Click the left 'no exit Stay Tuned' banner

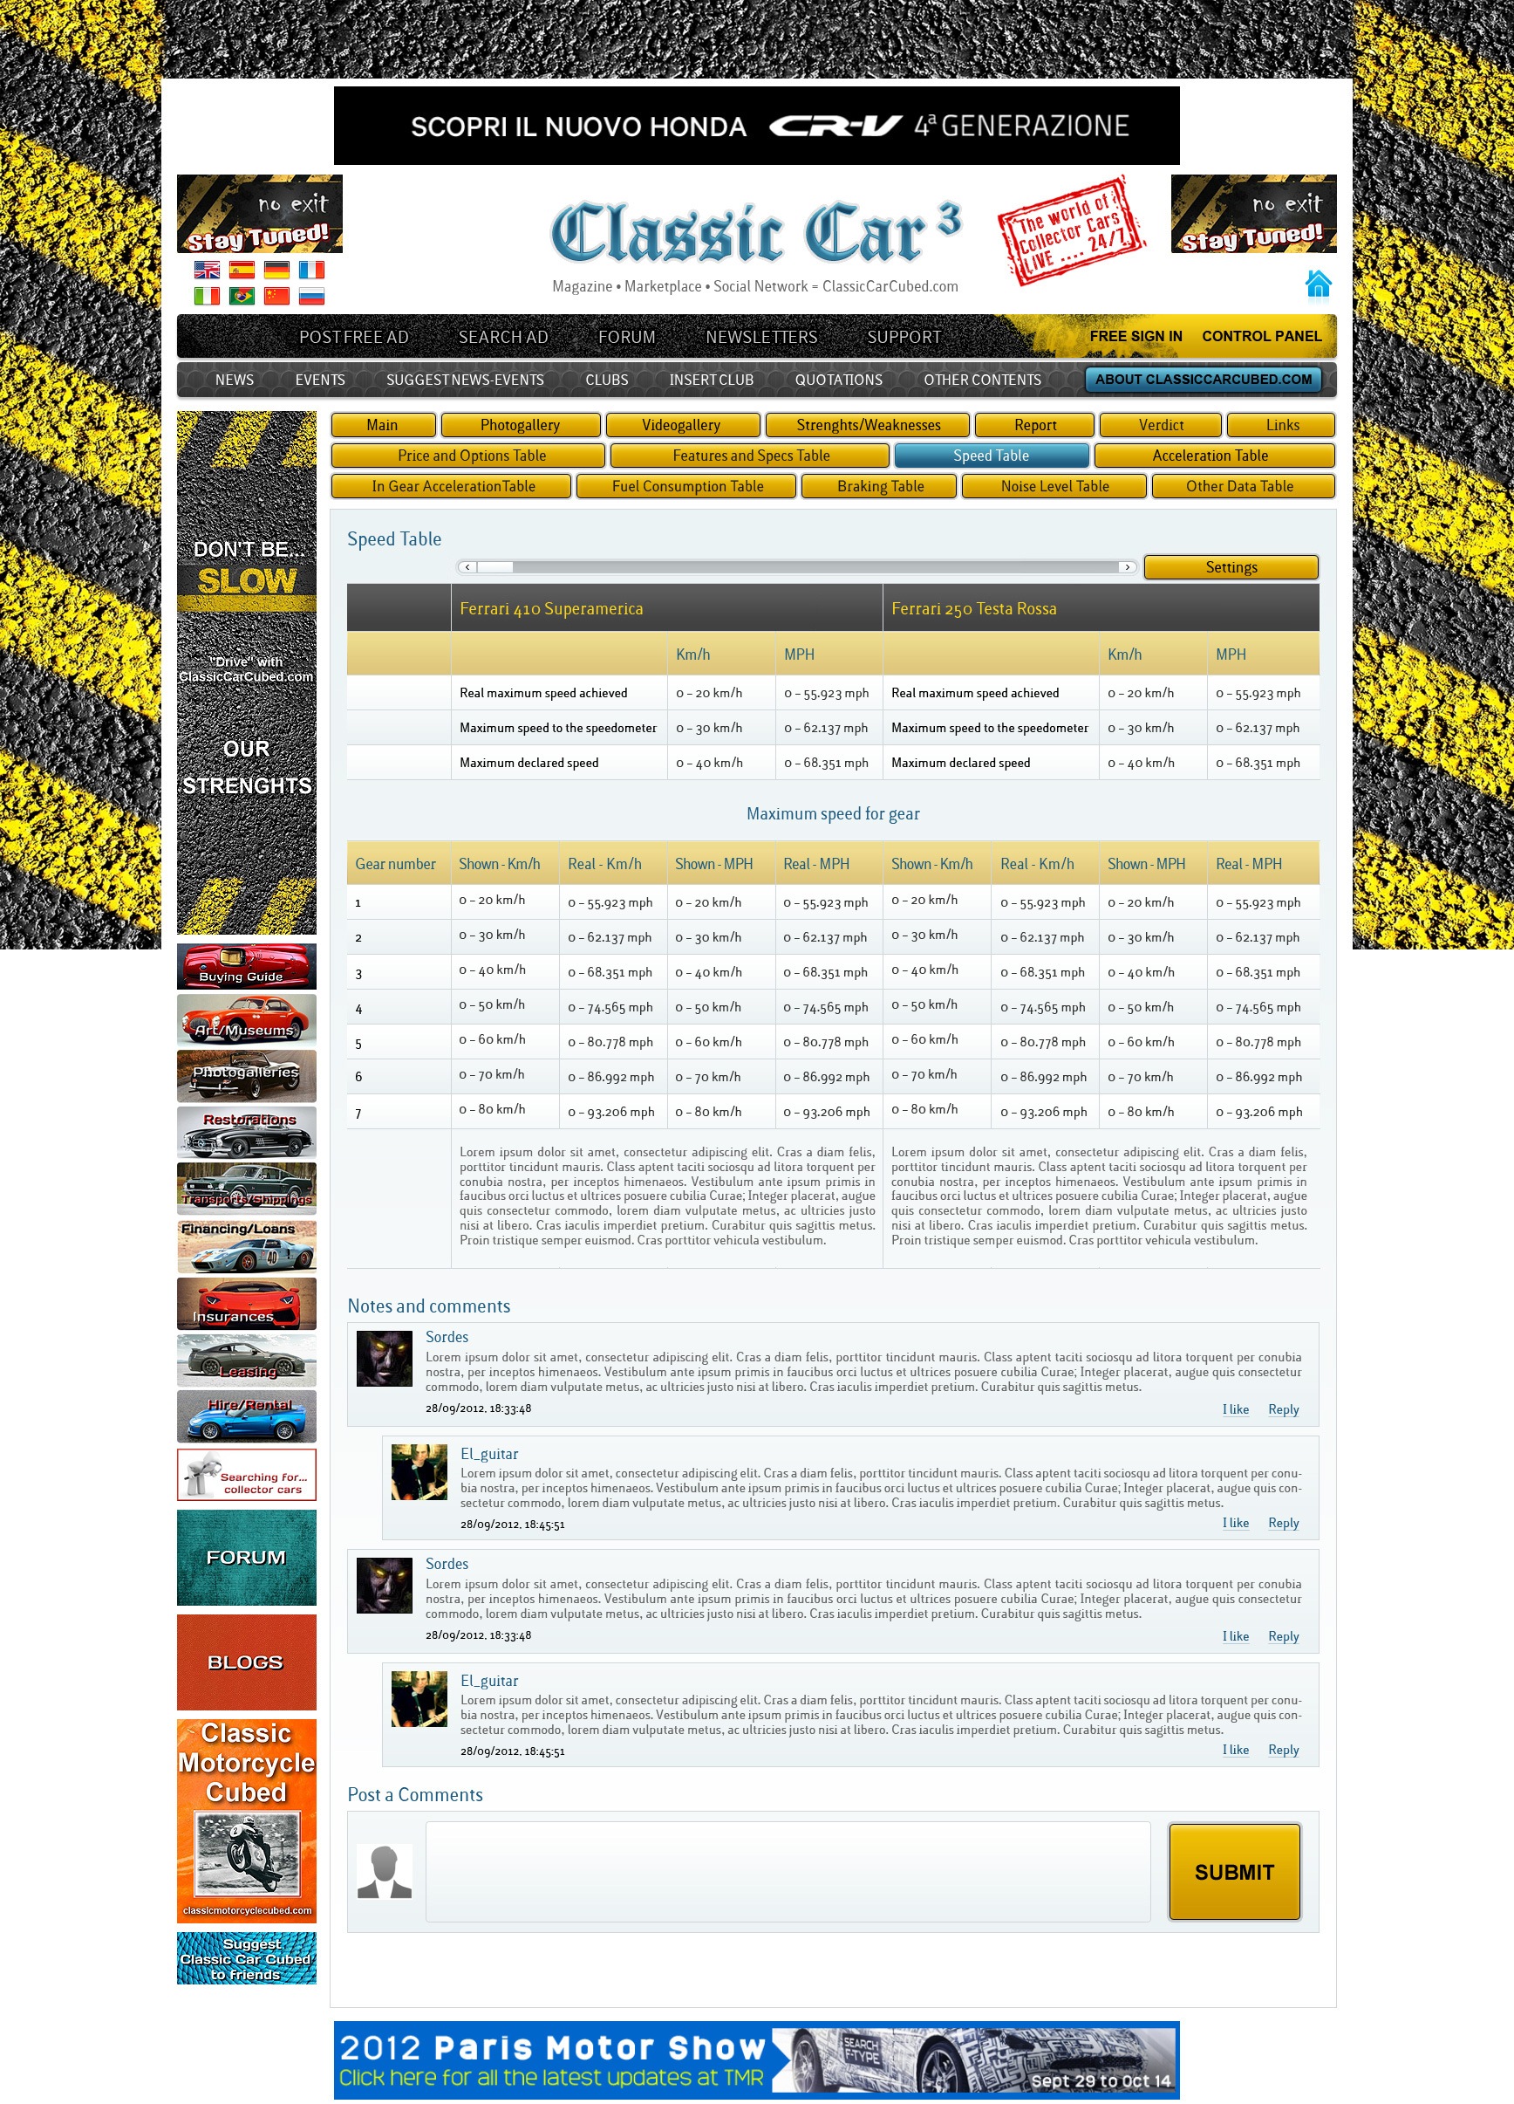tap(260, 214)
